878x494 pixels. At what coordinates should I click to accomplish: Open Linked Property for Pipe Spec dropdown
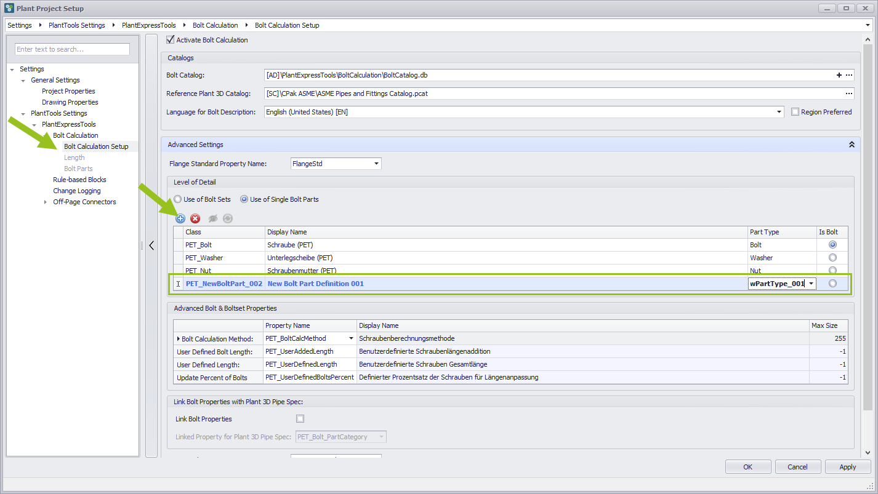pos(381,437)
